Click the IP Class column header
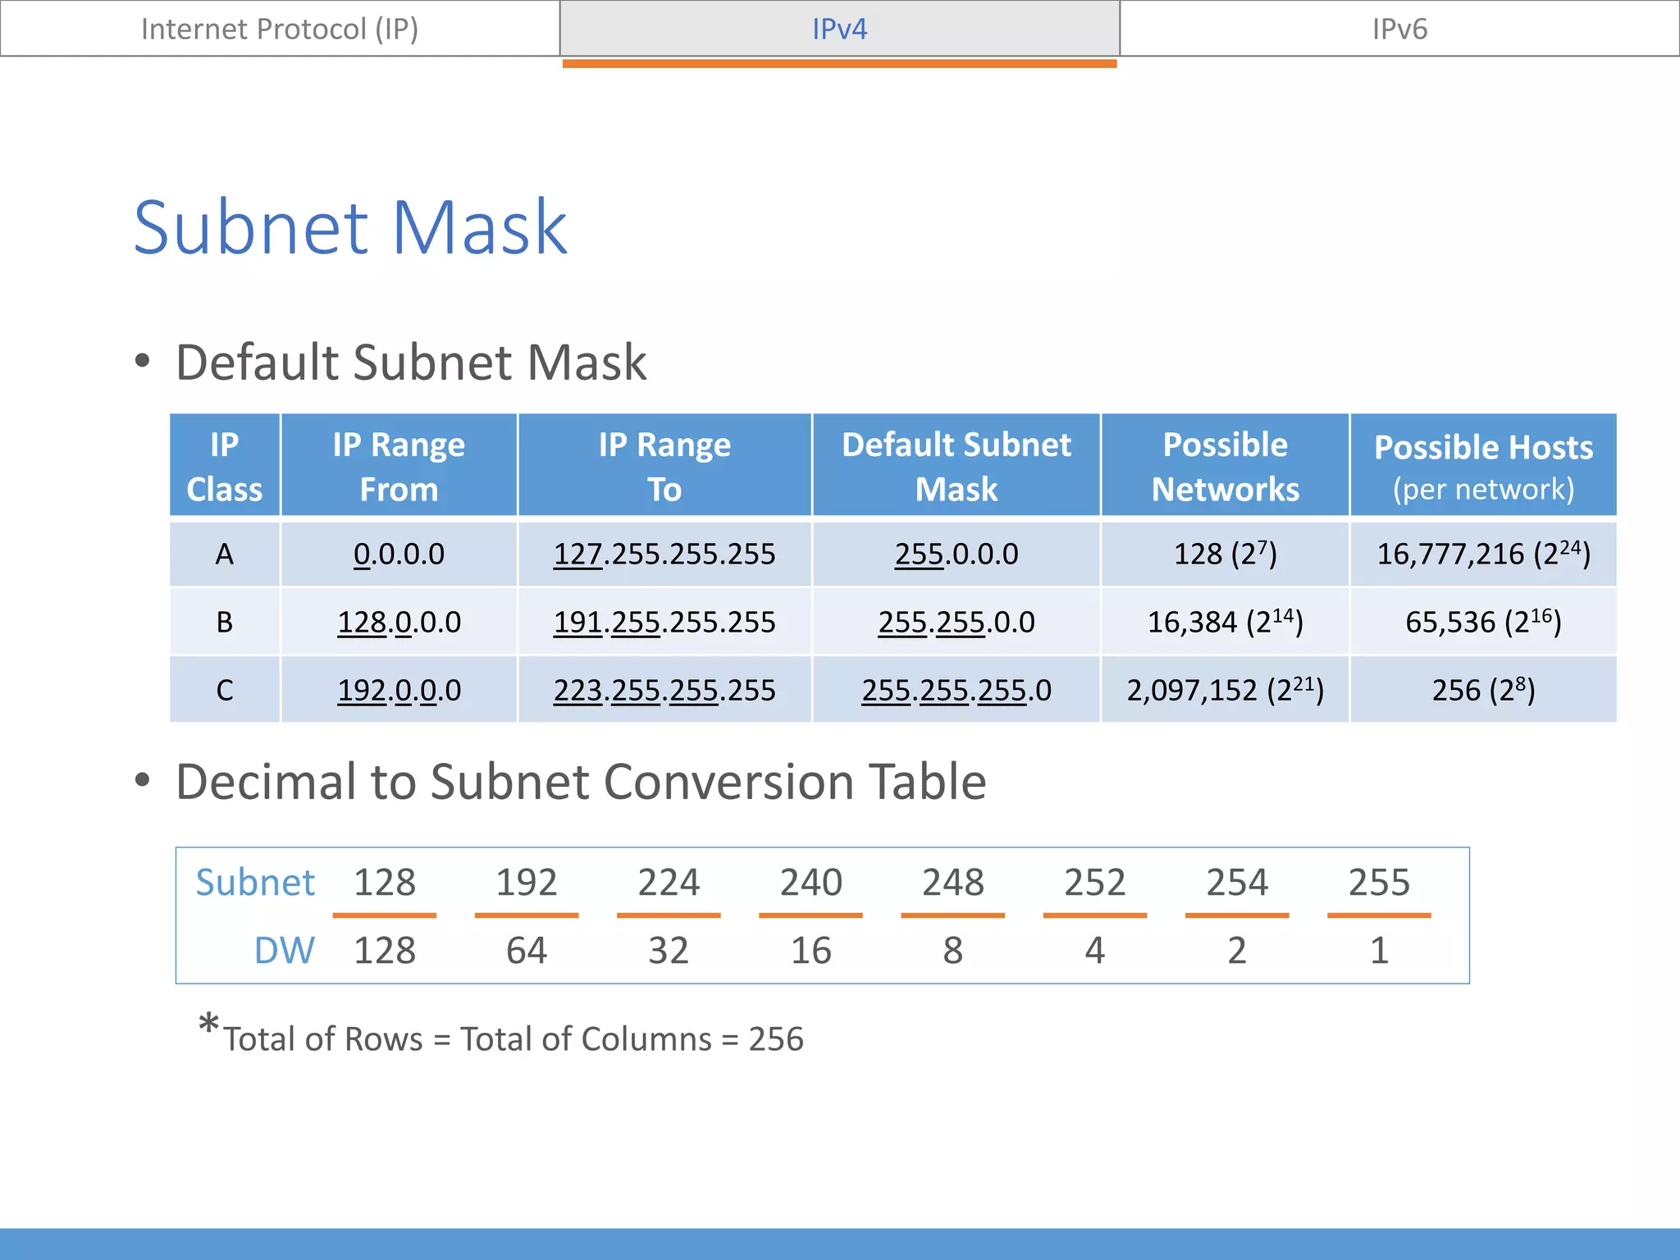The image size is (1680, 1260). coord(225,466)
